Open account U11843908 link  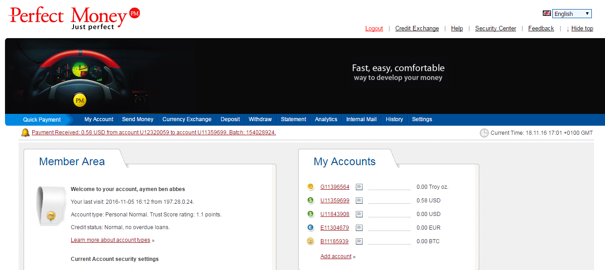[335, 214]
